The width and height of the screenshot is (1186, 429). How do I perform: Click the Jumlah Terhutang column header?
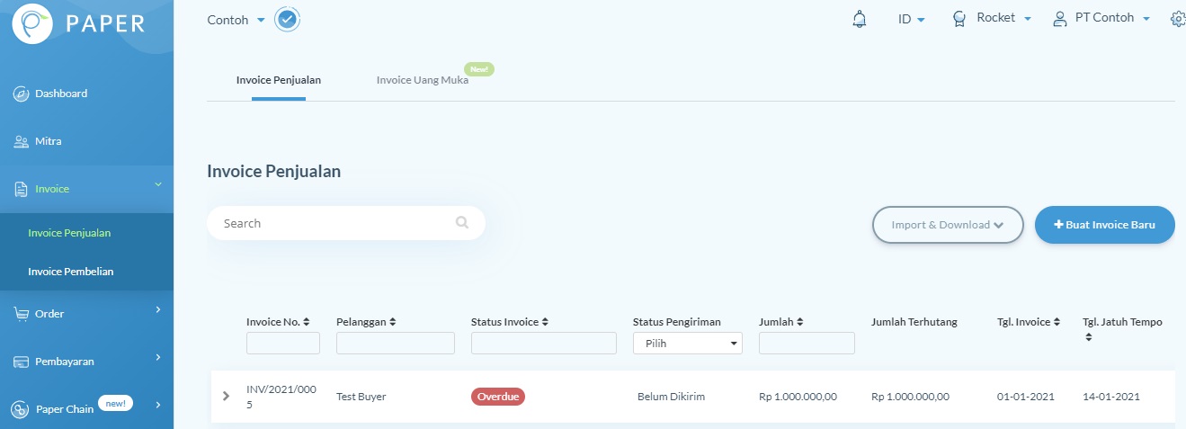pos(914,322)
